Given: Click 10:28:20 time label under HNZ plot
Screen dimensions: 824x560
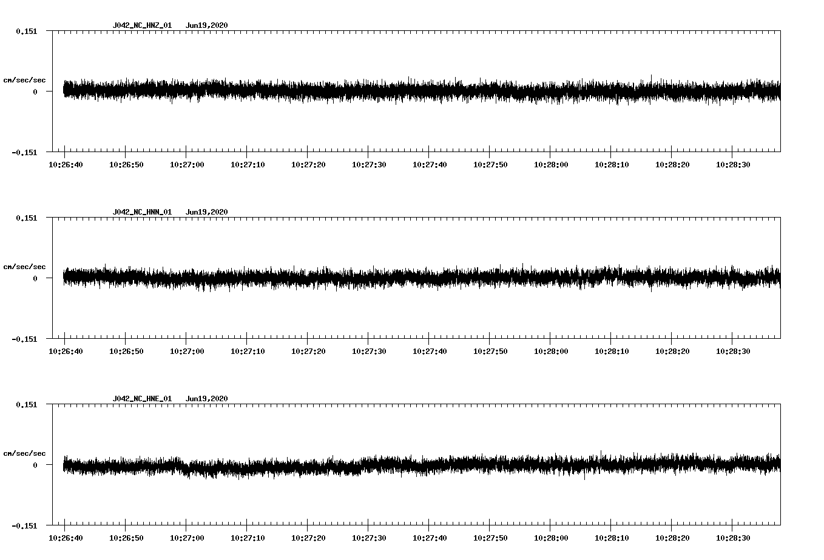Looking at the screenshot, I should point(672,165).
